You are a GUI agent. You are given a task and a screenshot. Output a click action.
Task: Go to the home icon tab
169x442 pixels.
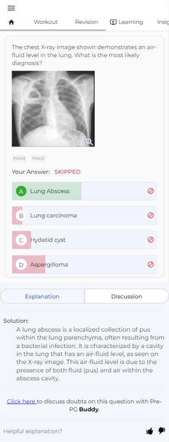pyautogui.click(x=11, y=22)
